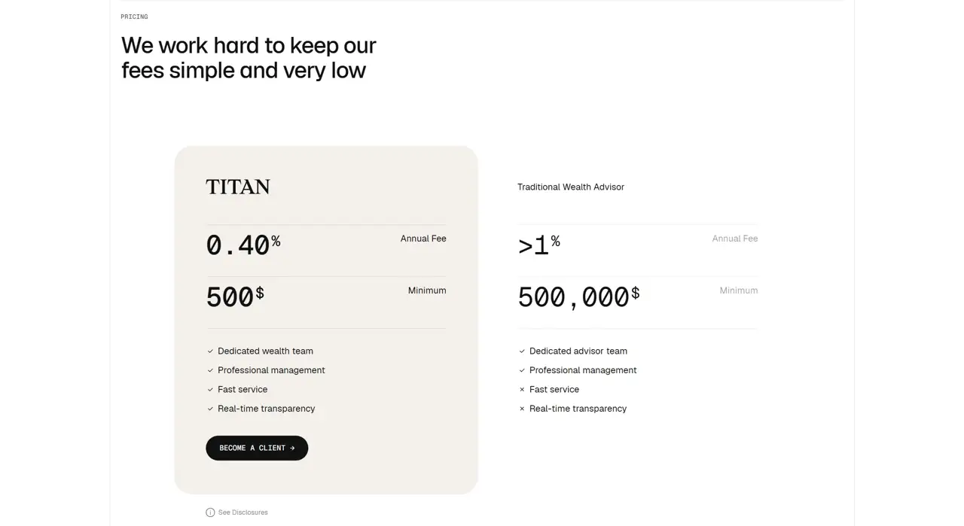Click checkmark beside Titan's Real-time transparency
964x526 pixels.
tap(210, 409)
